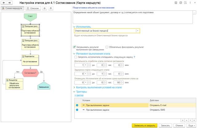Screen dimensions: 199x128
Task: Click the back navigation arrow
Action: coord(4,2)
